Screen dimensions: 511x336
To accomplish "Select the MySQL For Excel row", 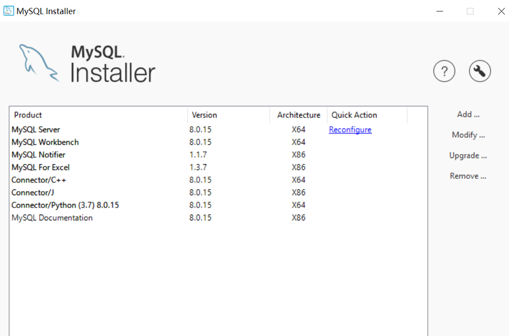I will point(218,167).
